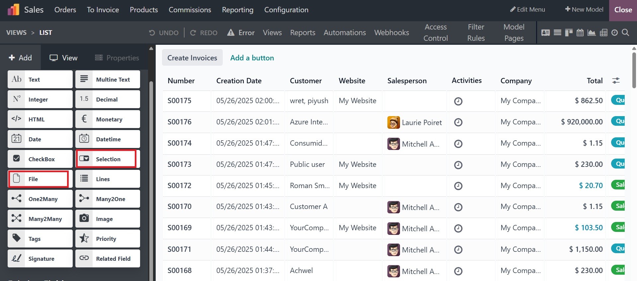The image size is (637, 281).
Task: Switch to the Pivot view icon
Action: coord(603,33)
